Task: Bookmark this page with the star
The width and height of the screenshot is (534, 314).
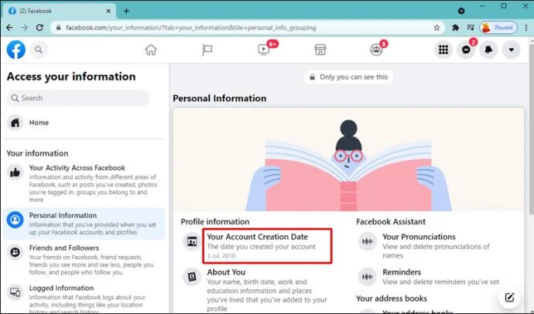Action: [436, 28]
